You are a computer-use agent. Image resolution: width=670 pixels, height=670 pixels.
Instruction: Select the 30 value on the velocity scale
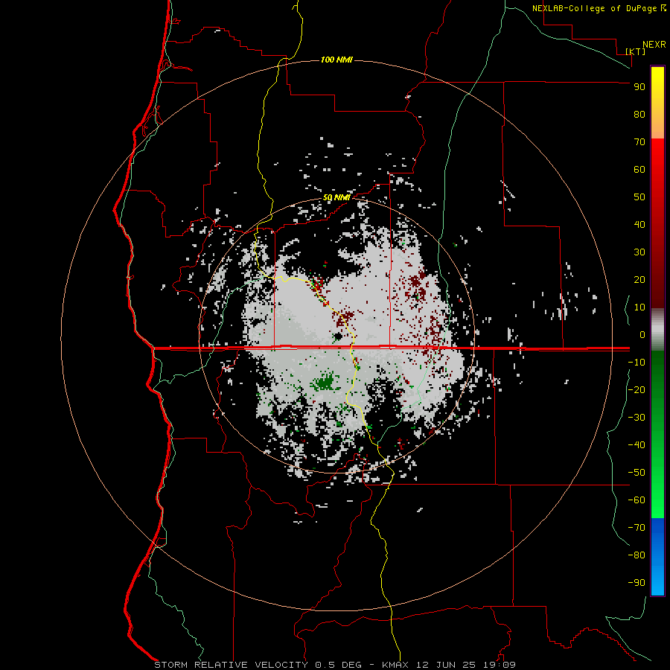[639, 252]
